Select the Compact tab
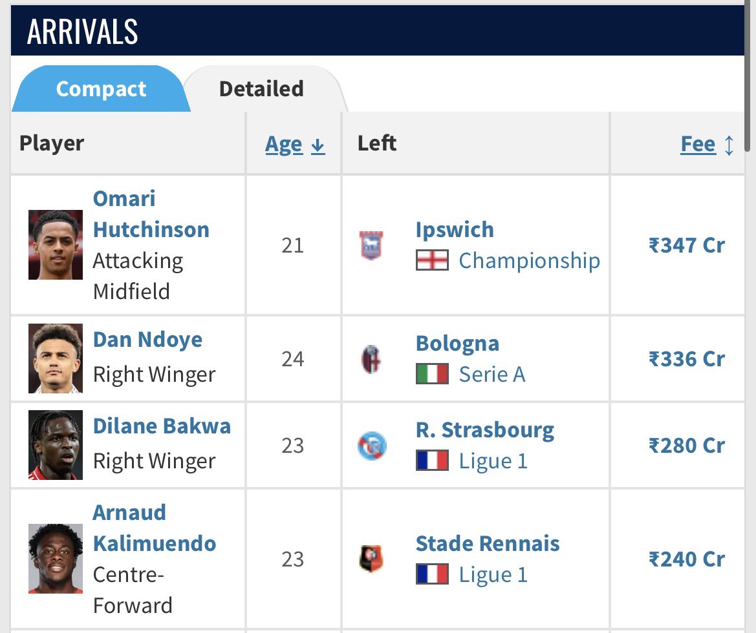 coord(102,89)
